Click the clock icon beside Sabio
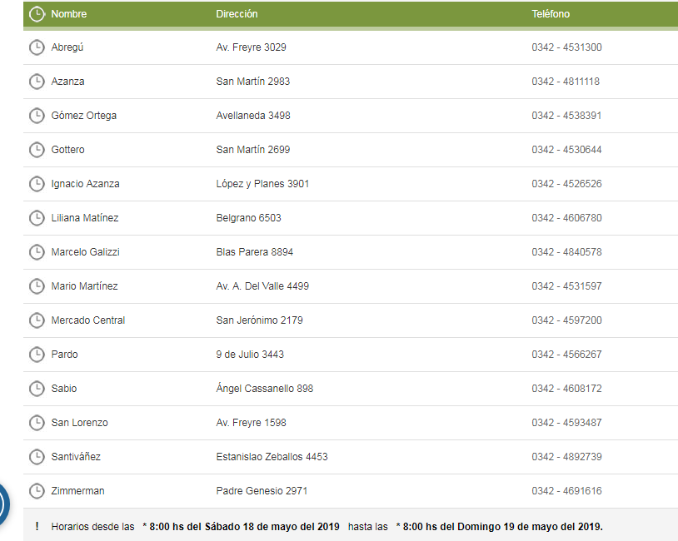 pos(37,389)
